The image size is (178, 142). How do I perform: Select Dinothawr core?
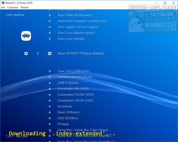pyautogui.click(x=65, y=107)
